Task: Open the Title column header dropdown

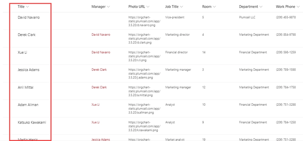Action: (x=23, y=7)
